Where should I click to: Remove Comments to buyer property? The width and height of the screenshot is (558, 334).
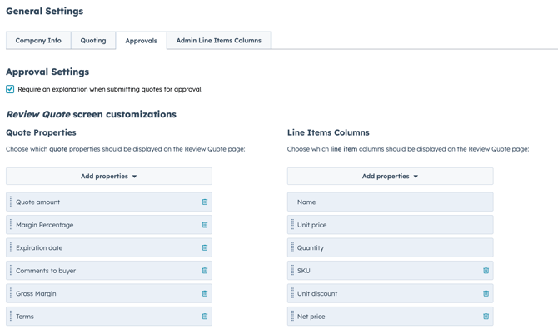204,271
